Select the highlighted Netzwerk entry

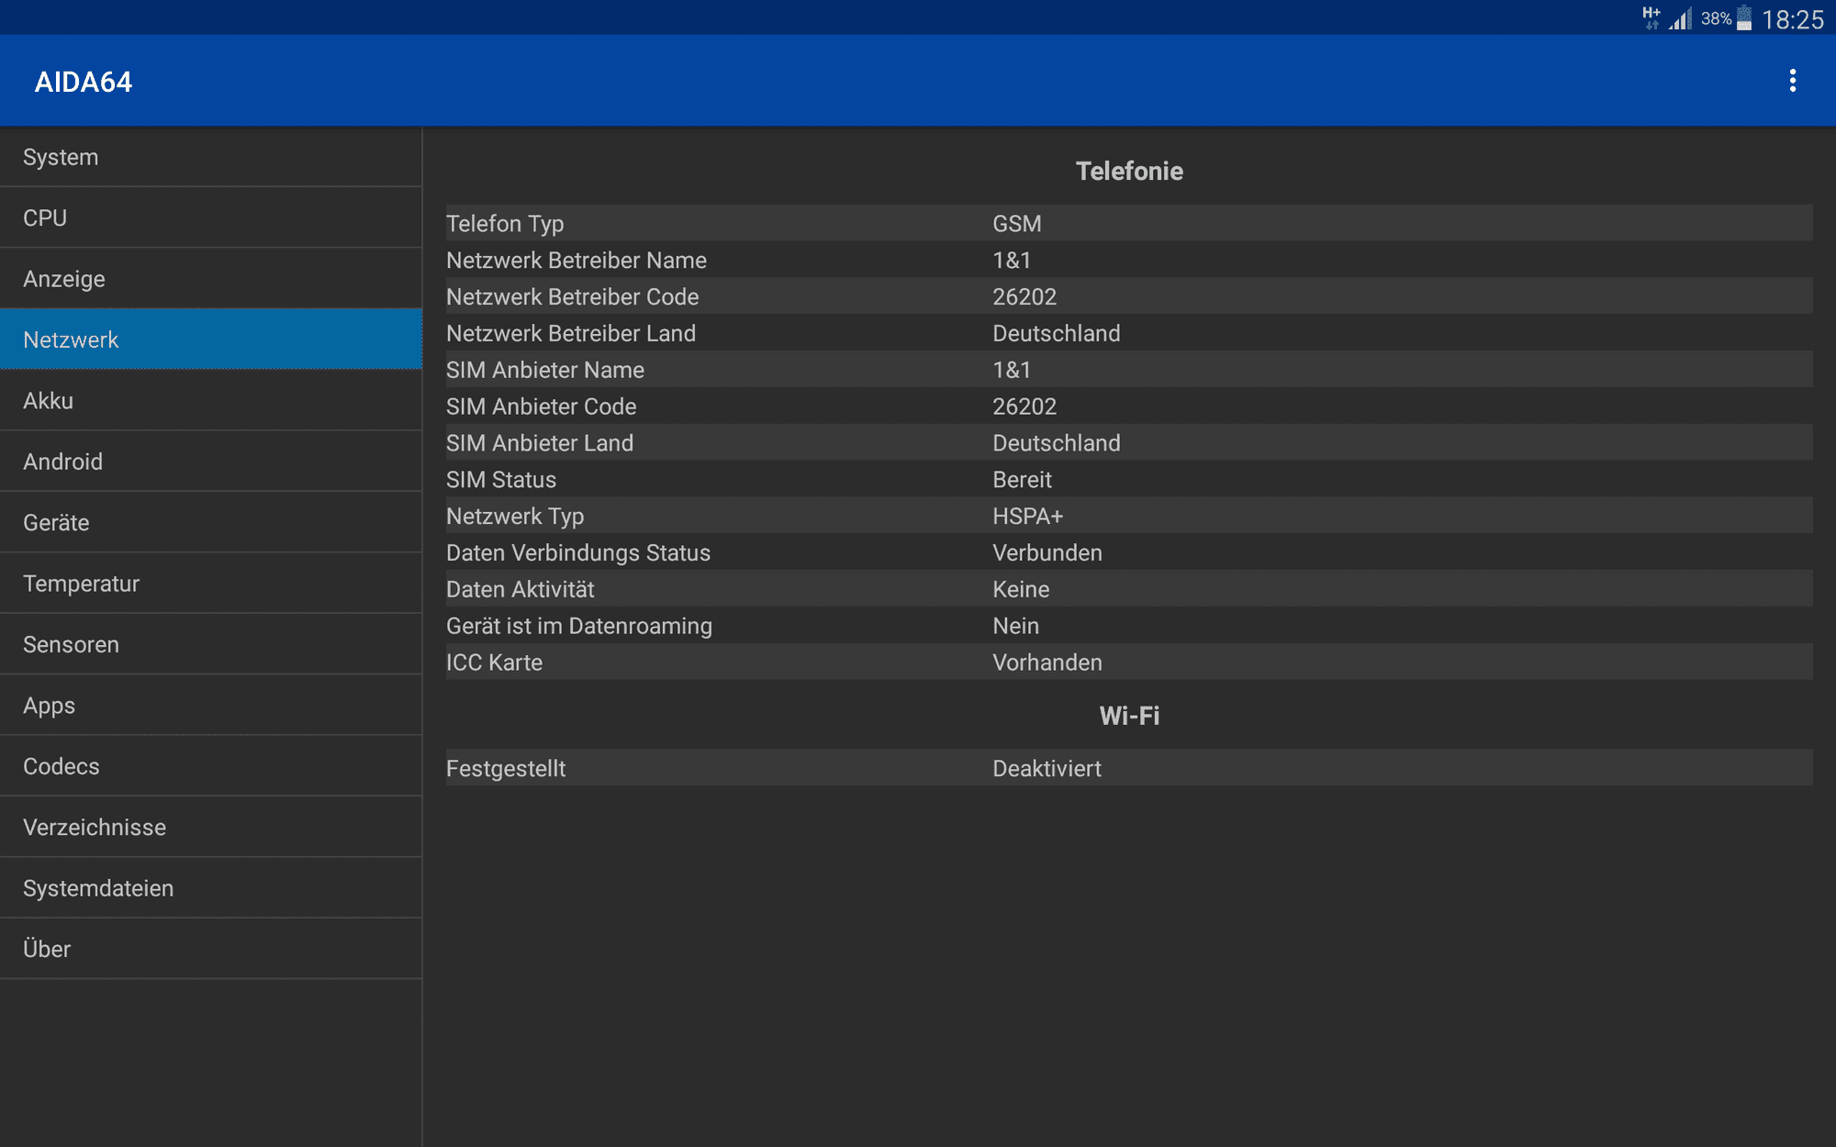click(211, 340)
